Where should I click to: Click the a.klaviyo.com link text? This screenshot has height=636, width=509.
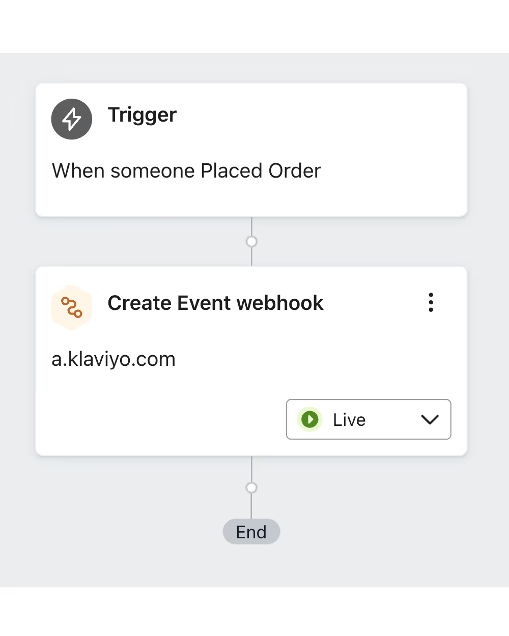click(x=113, y=359)
